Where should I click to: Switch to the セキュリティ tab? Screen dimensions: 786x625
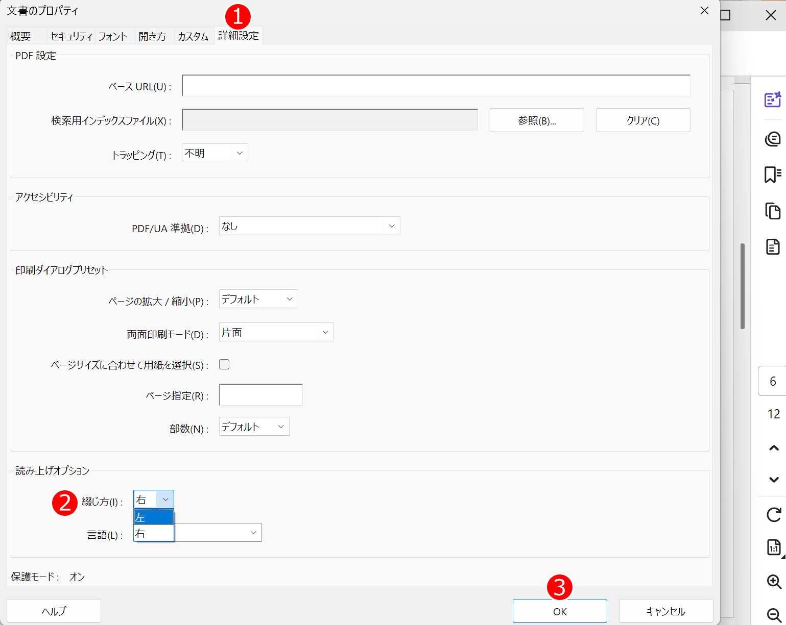point(70,36)
